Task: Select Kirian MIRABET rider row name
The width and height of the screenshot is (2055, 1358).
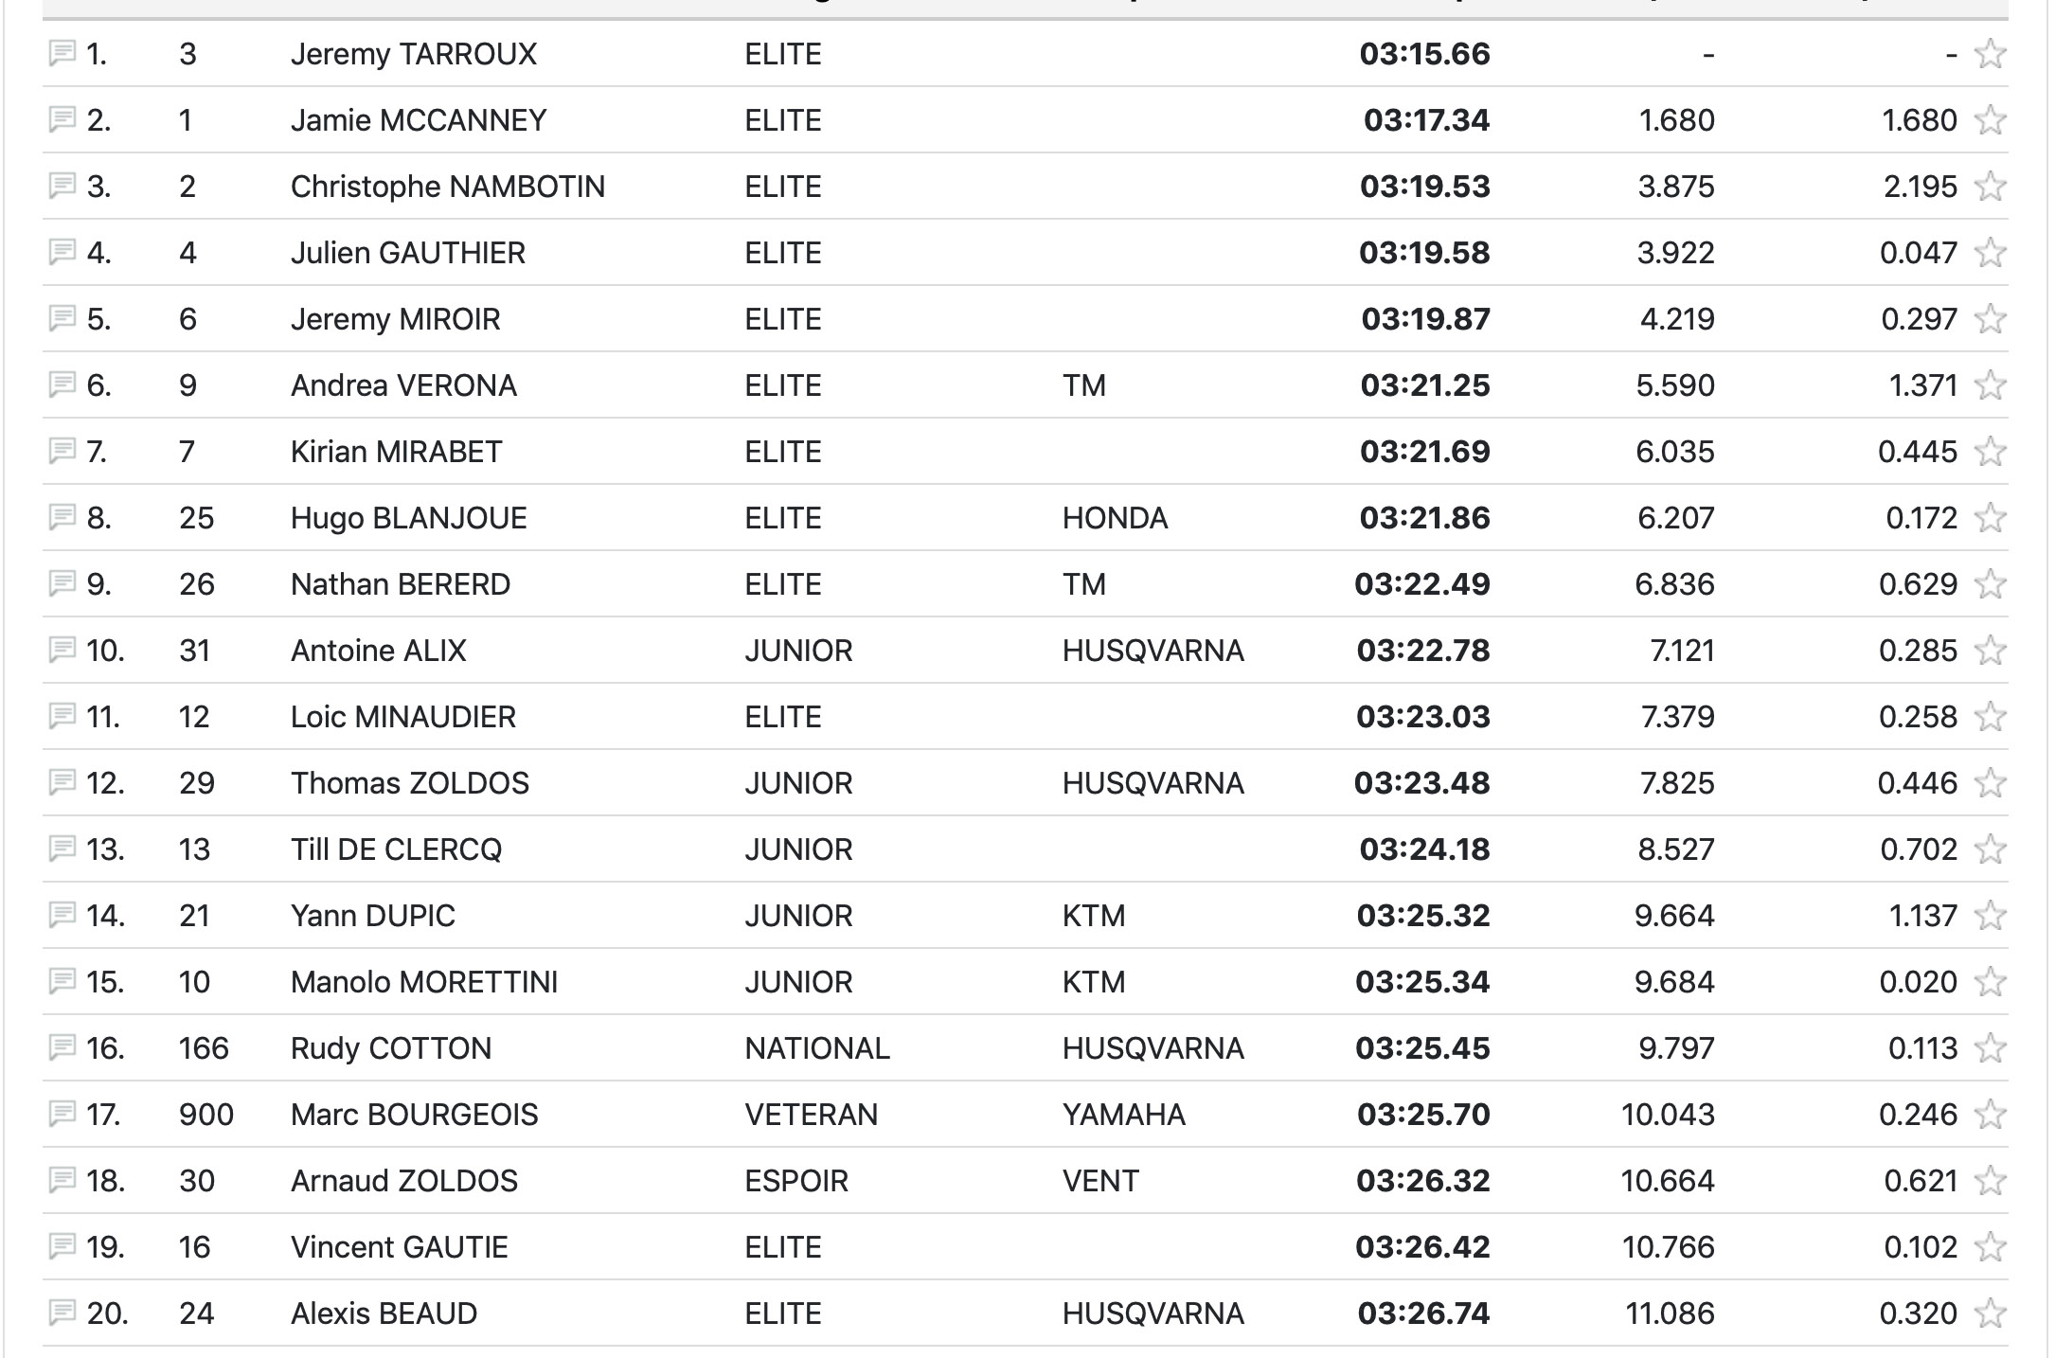Action: tap(396, 452)
